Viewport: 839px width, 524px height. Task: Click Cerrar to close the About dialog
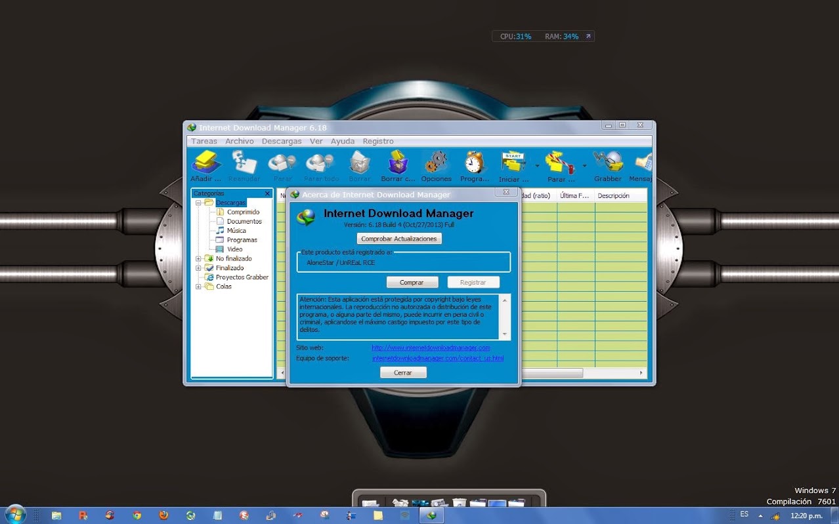click(x=403, y=372)
